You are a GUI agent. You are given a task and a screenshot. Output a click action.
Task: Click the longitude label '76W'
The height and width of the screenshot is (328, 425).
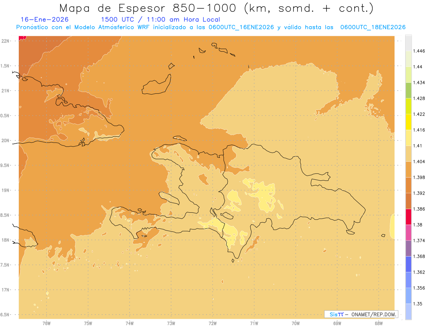click(x=46, y=323)
